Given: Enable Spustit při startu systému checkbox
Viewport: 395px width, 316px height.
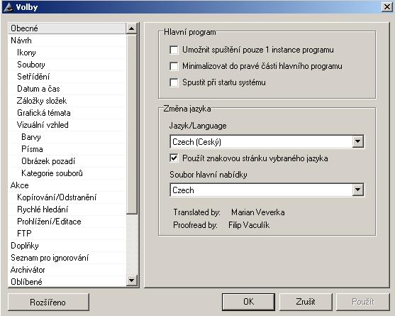Looking at the screenshot, I should pos(174,82).
